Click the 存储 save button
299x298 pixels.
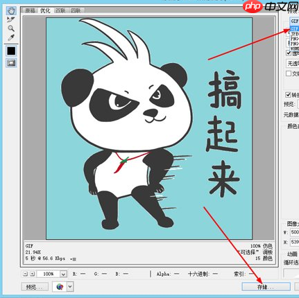tap(266, 287)
